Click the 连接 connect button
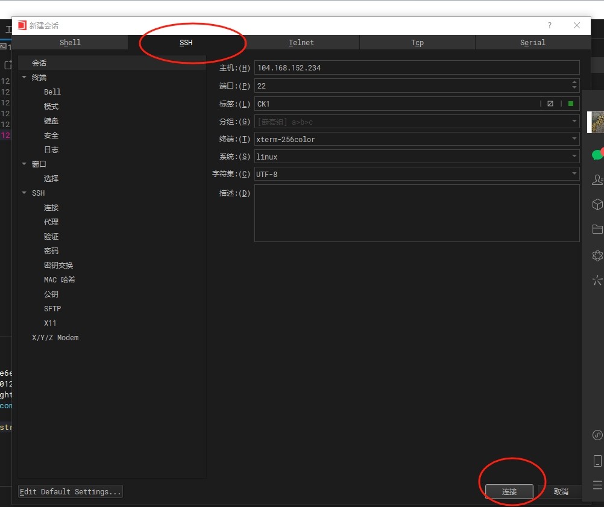 coord(509,492)
